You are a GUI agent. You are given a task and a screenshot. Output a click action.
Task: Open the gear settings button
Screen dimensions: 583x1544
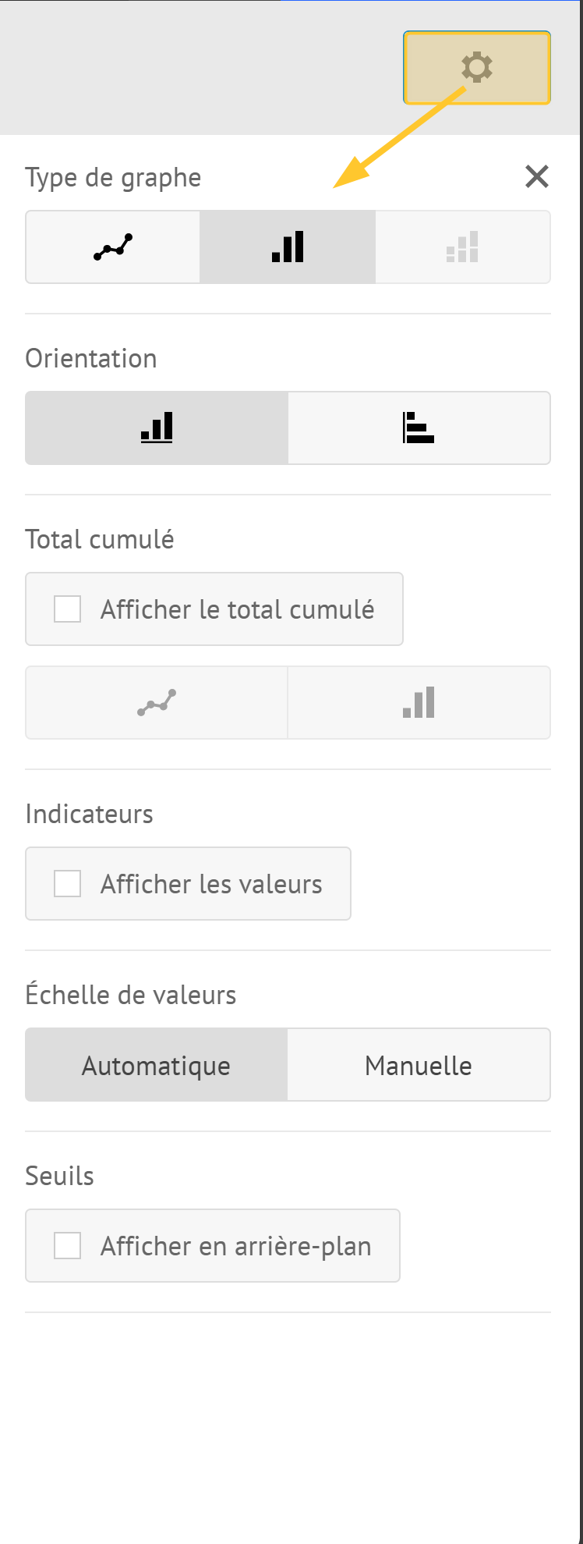pyautogui.click(x=476, y=68)
